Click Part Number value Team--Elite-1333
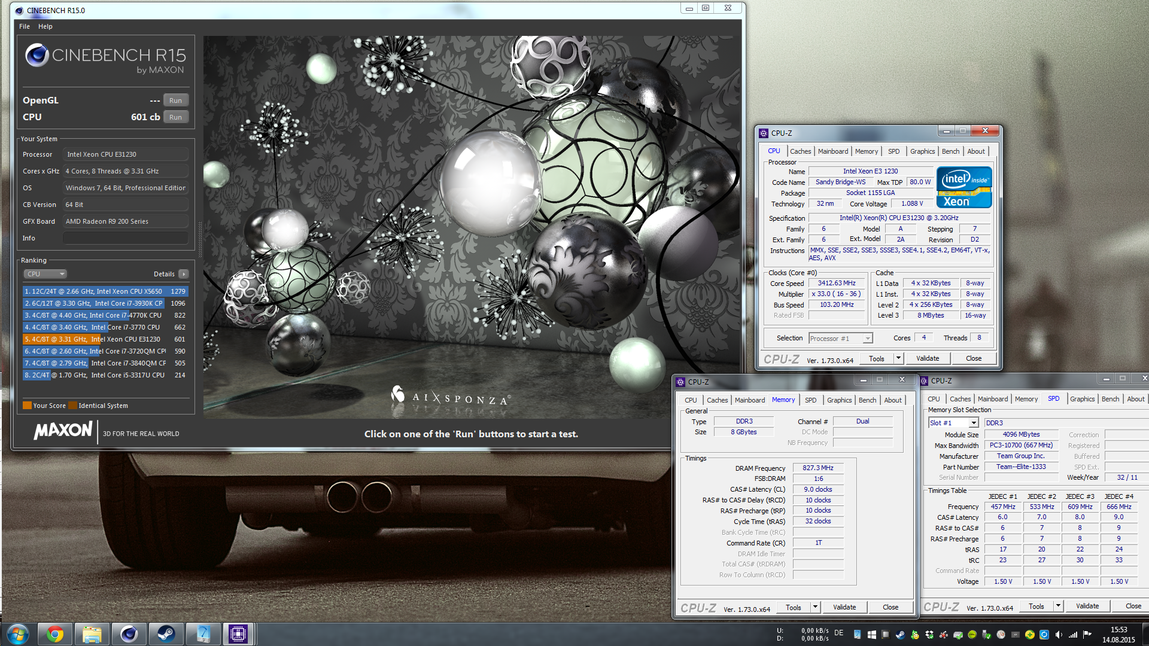The height and width of the screenshot is (646, 1149). point(1021,467)
